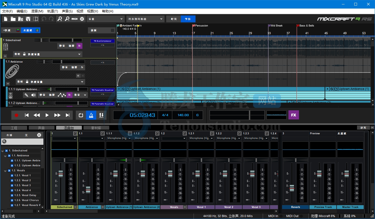Uncheck 1.1. Ambience in mixer track list
Viewport: 375px width, 219px height.
point(9,156)
